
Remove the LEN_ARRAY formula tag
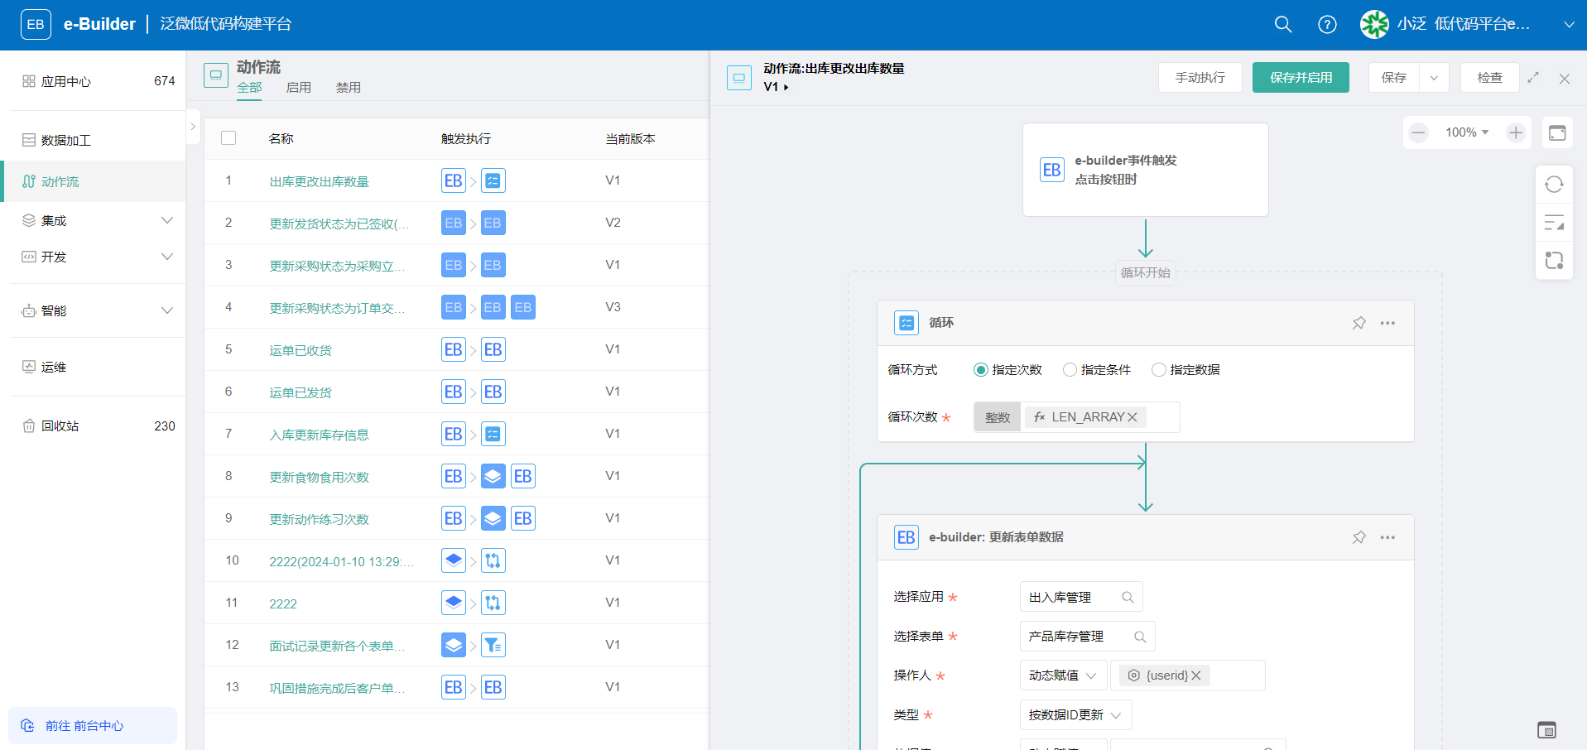[1133, 417]
